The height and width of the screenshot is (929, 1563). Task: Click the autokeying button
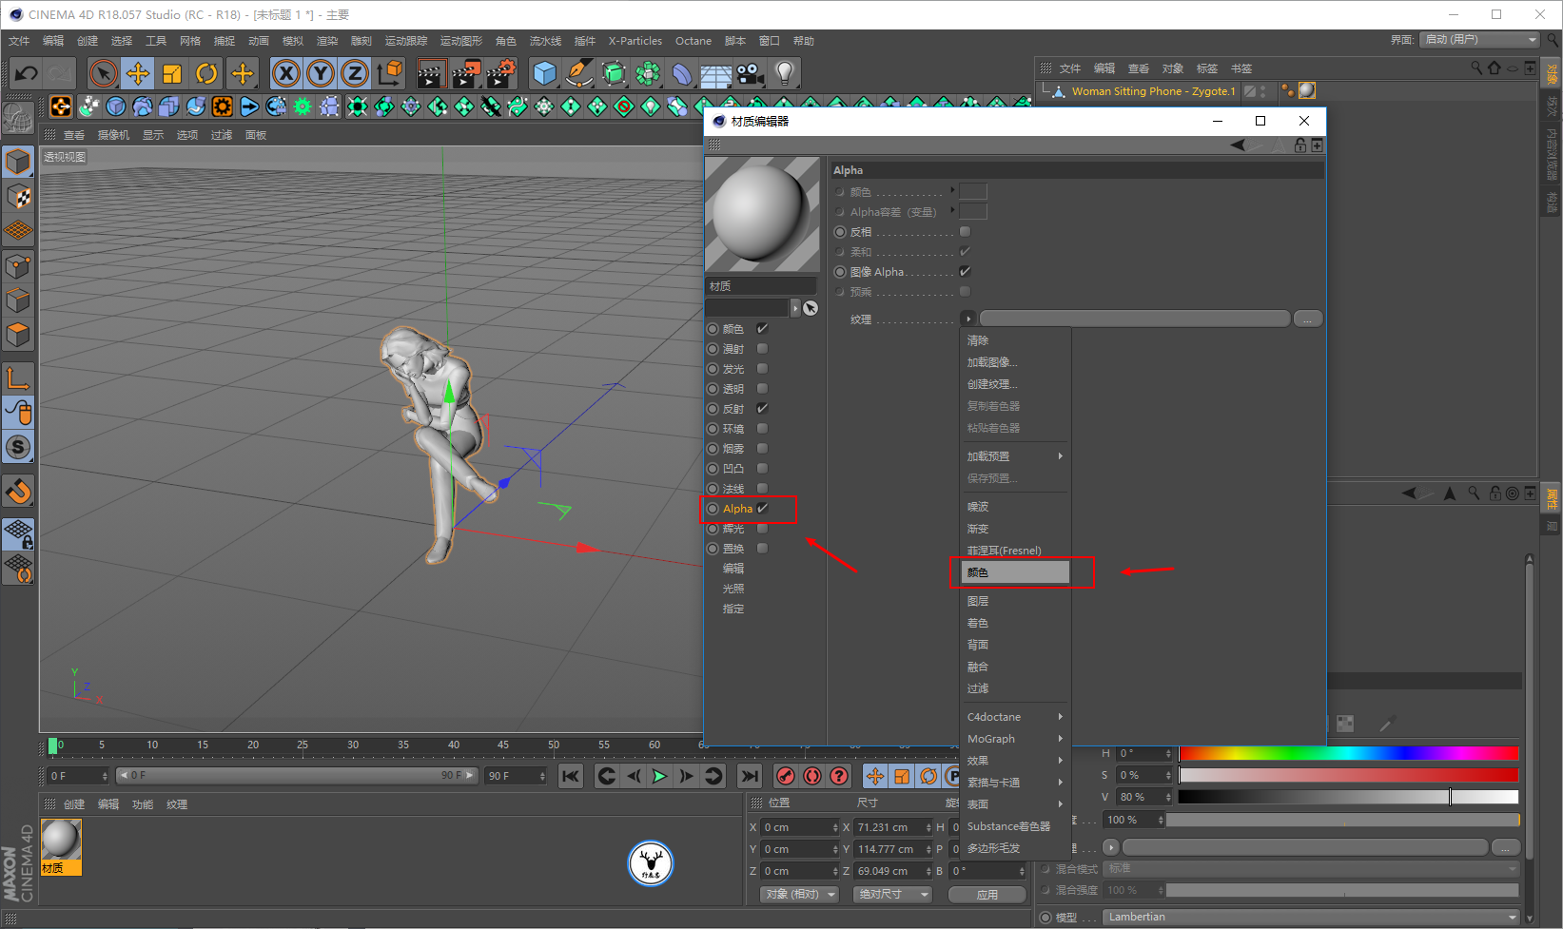tap(811, 776)
